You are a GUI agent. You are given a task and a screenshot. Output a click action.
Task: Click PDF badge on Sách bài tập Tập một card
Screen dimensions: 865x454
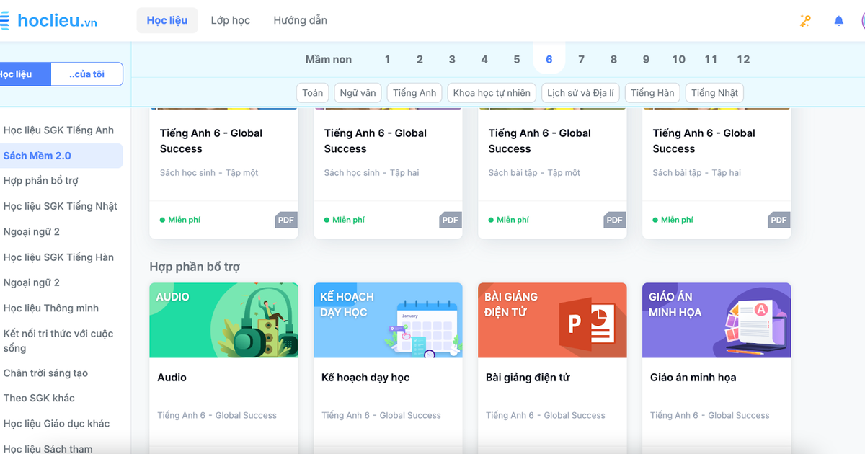615,221
